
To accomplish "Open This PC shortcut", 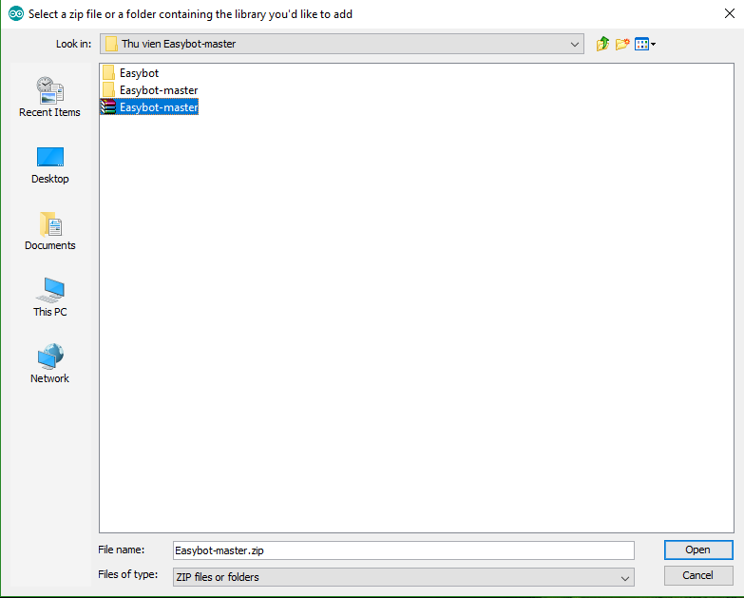I will [x=49, y=298].
